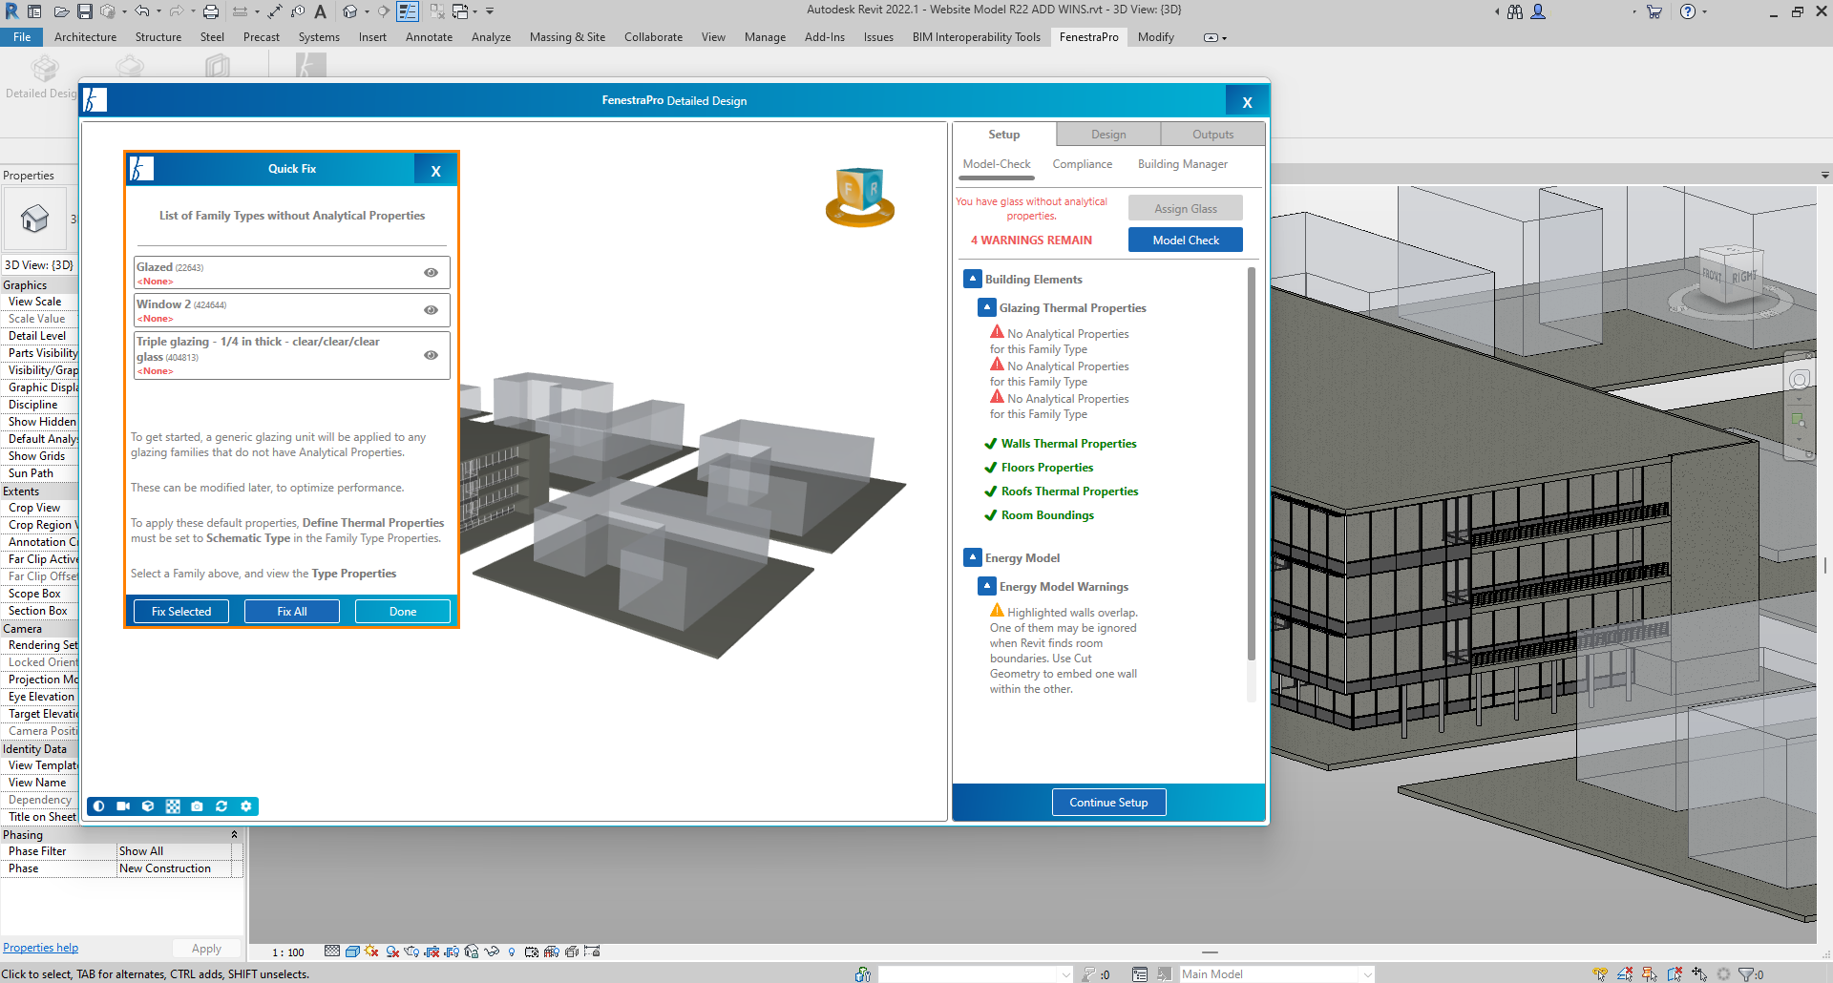Print using the printer icon
This screenshot has height=983, width=1833.
(x=211, y=11)
